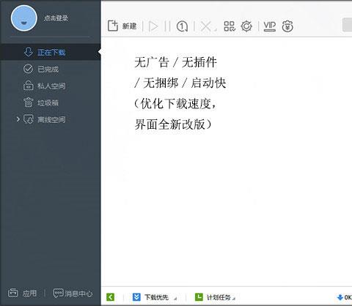Open the QR code grid icon
This screenshot has width=352, height=306.
click(x=230, y=26)
